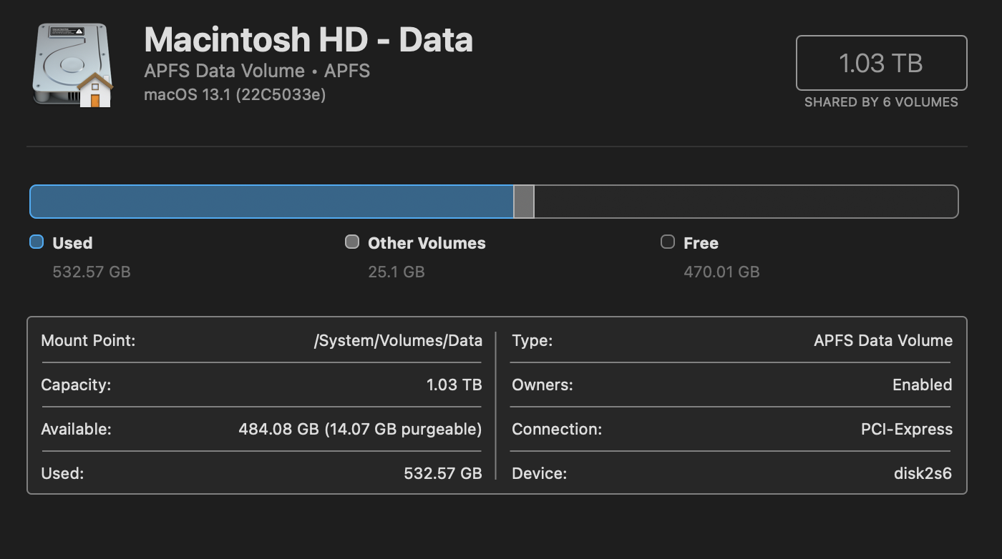Click the Used label in info table

tap(62, 473)
